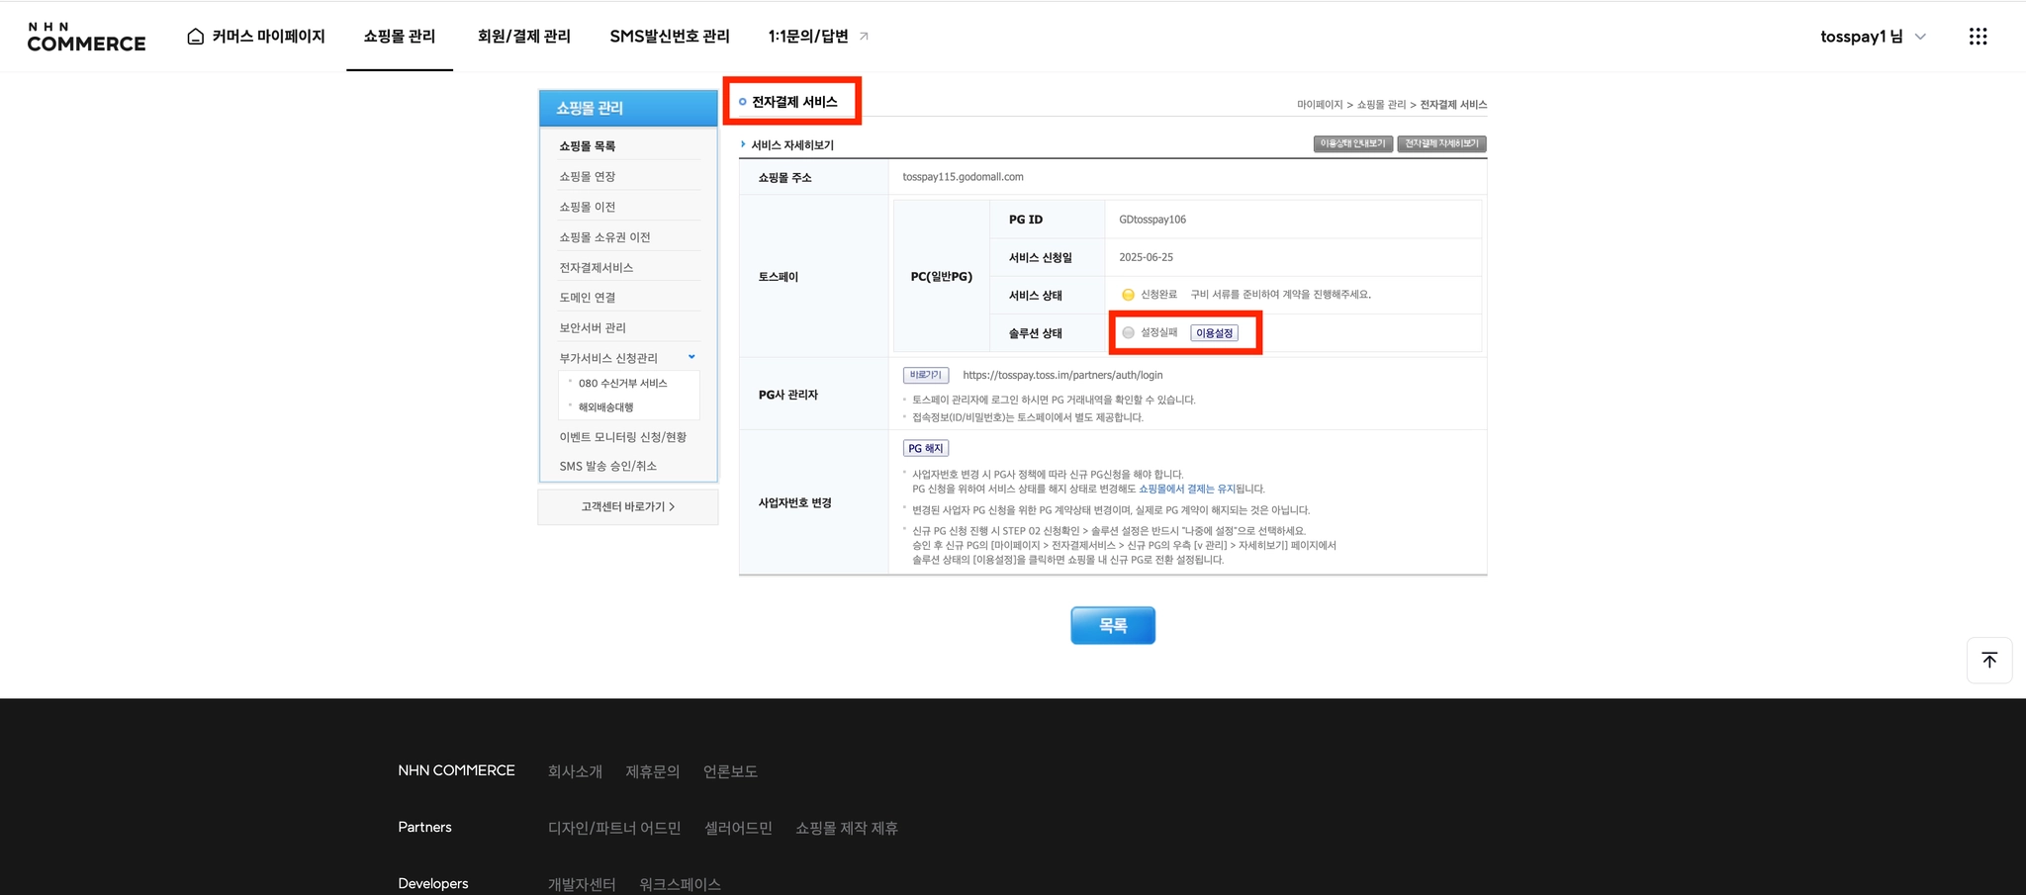Click the home icon beside 커머스 마이페이지
Screen dimensions: 2026x895
click(x=196, y=37)
